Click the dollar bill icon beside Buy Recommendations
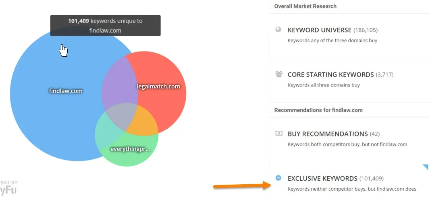This screenshot has width=430, height=206. [278, 133]
